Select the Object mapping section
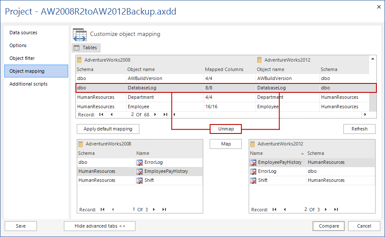The height and width of the screenshot is (237, 385). tap(36, 71)
